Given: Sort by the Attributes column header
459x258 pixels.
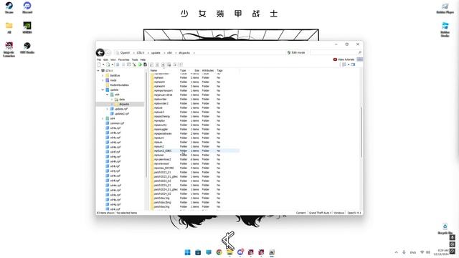Looking at the screenshot, I should [208, 70].
